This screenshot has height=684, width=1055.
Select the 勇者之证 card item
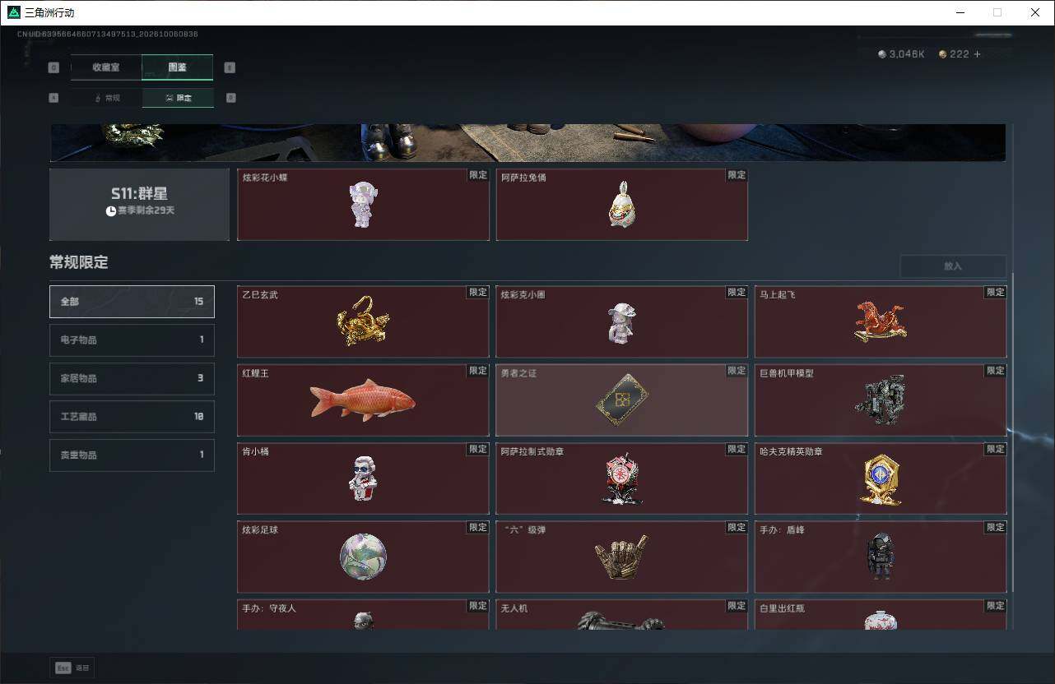[x=621, y=400]
